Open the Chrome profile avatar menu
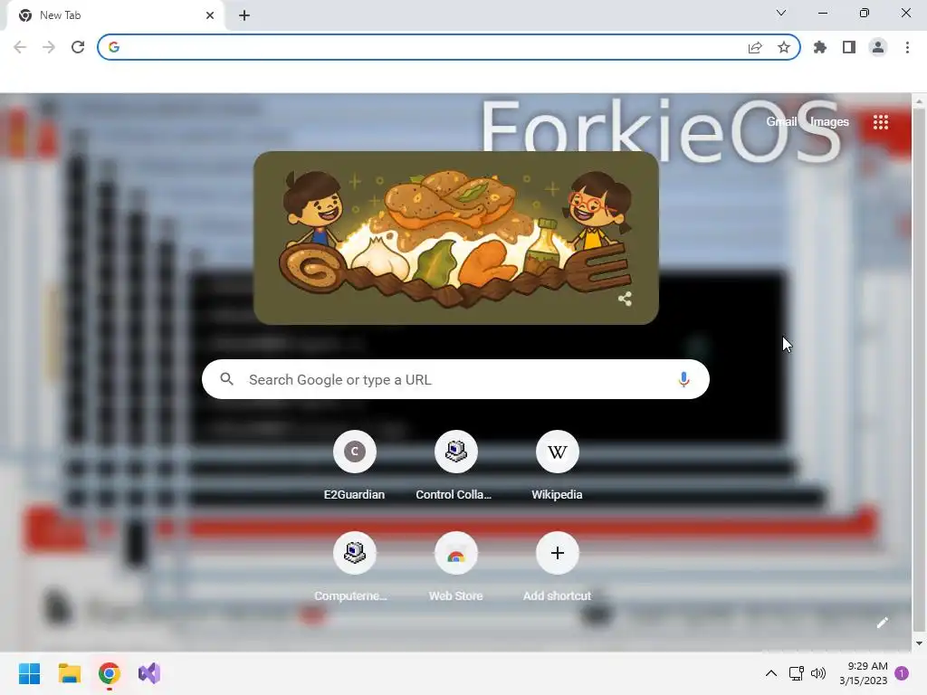 click(878, 47)
